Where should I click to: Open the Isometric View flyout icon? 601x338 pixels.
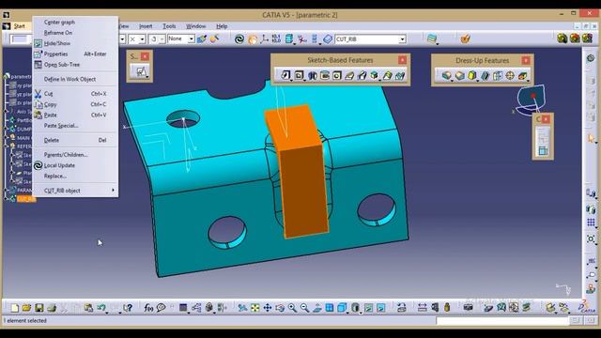click(x=342, y=308)
